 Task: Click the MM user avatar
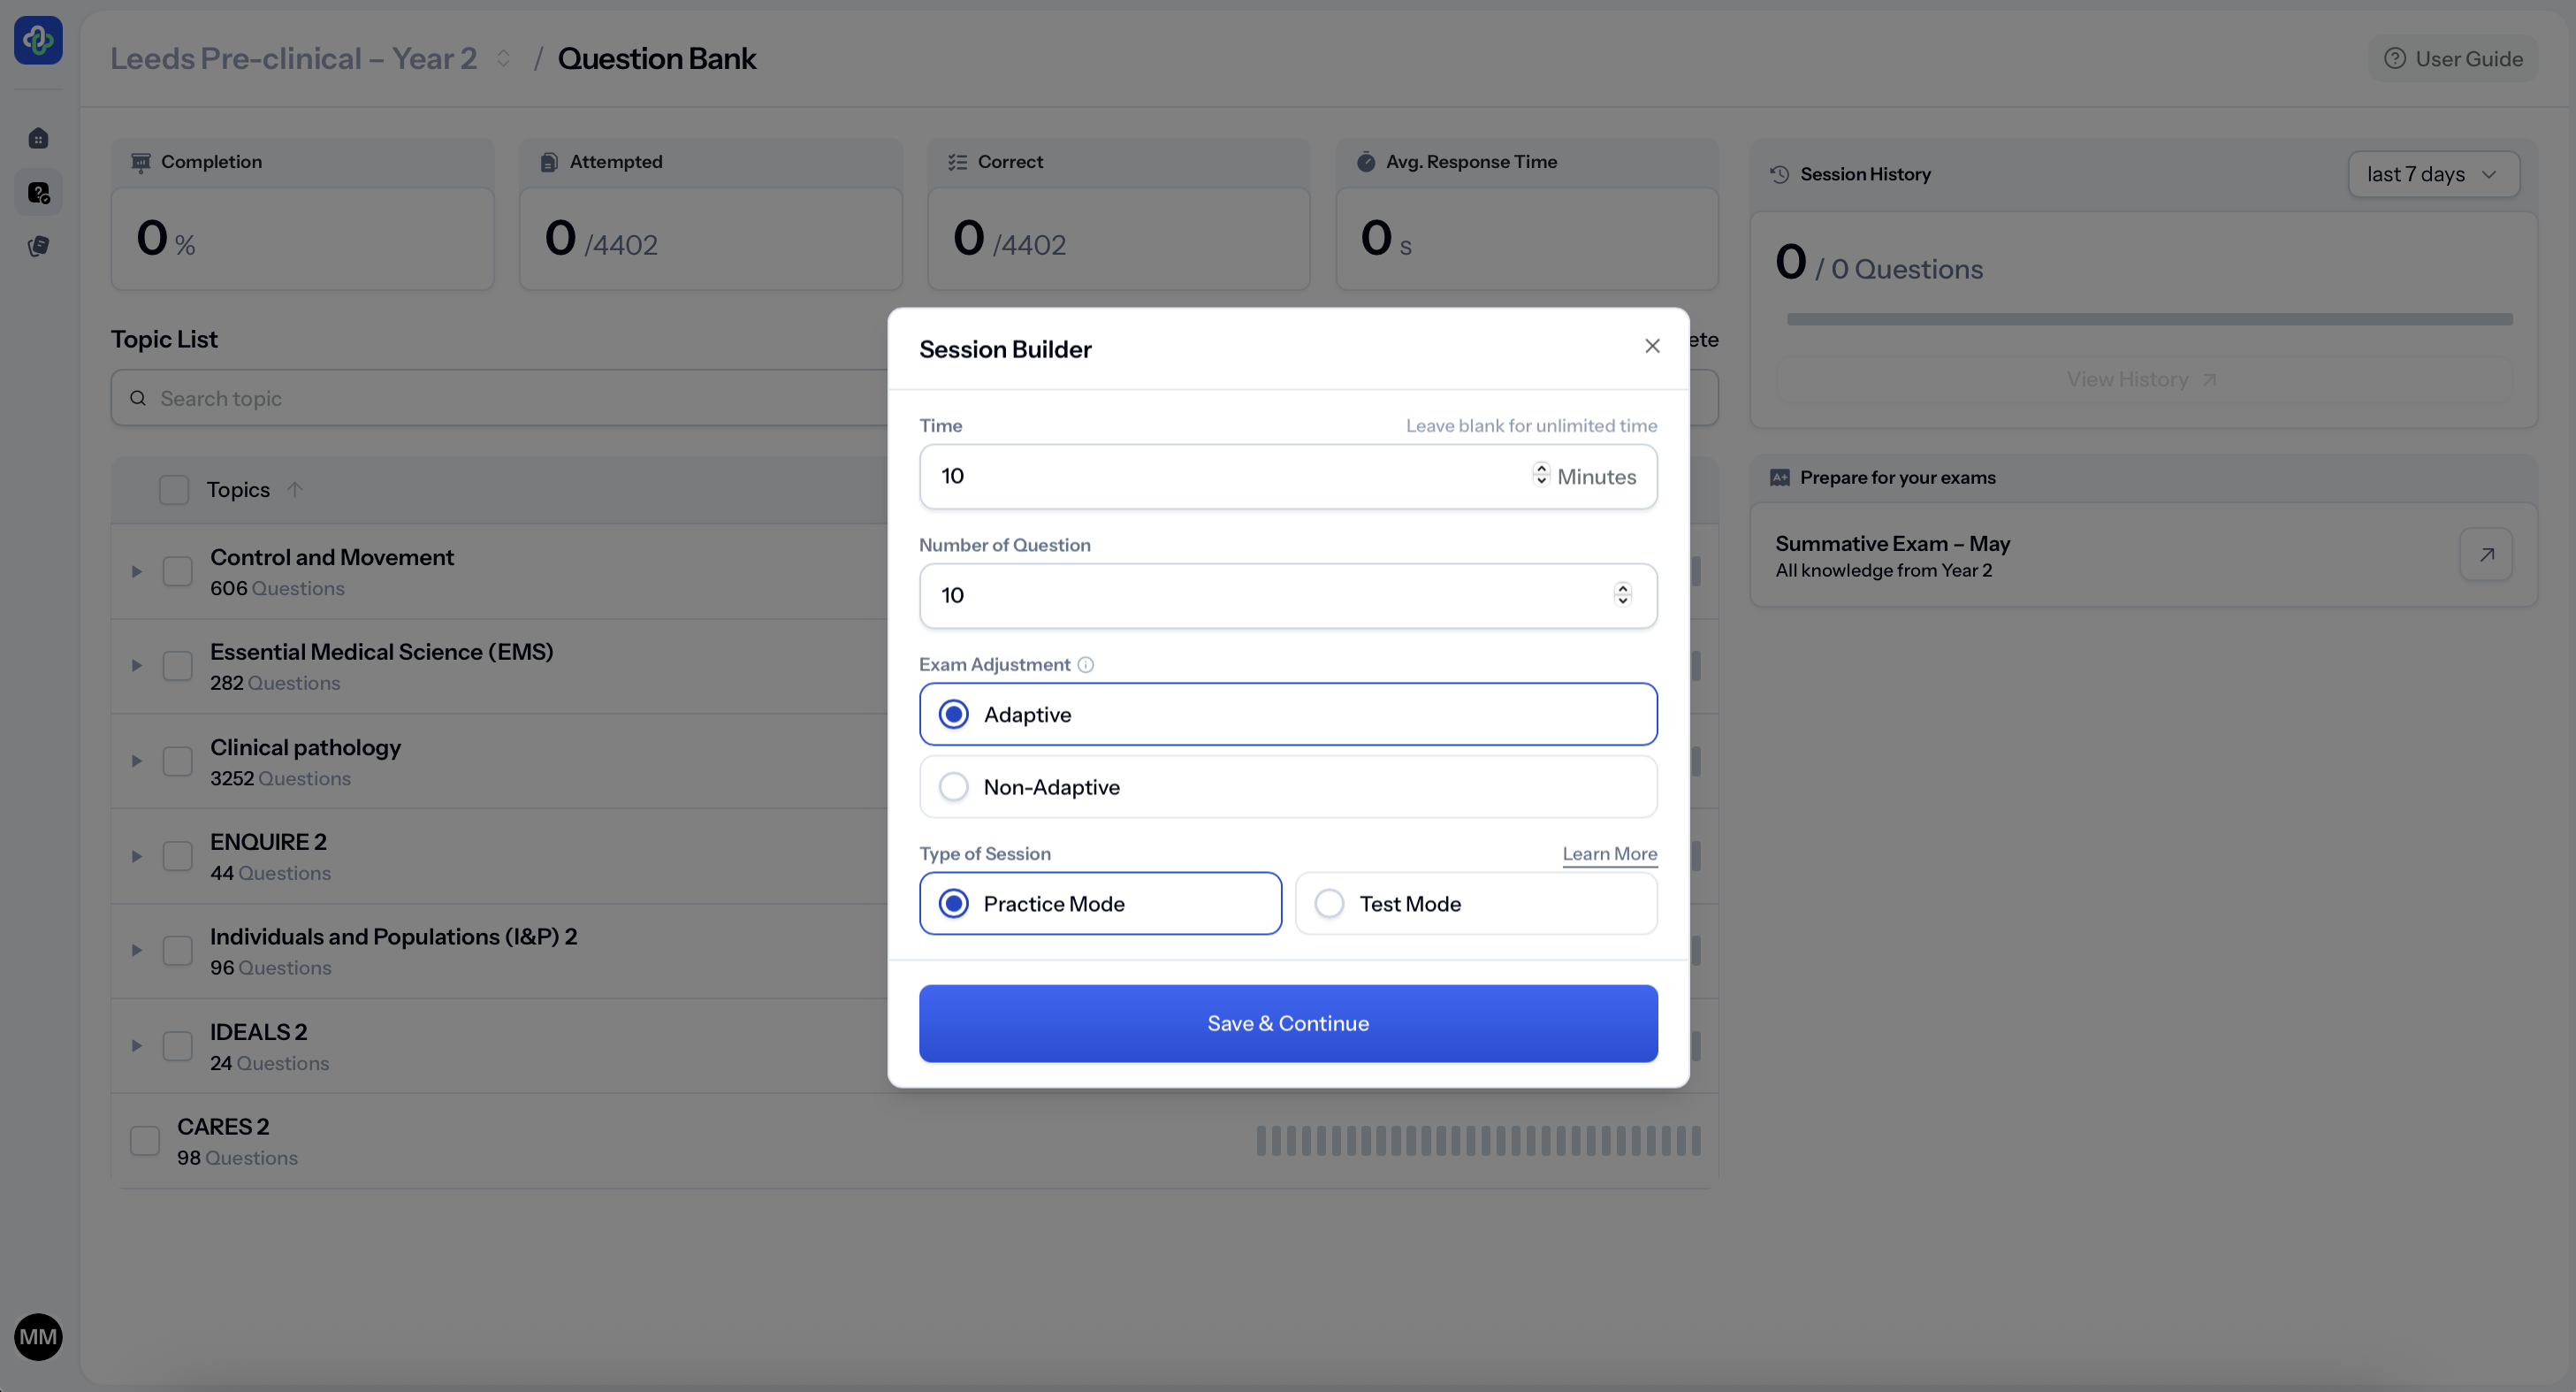(x=38, y=1337)
